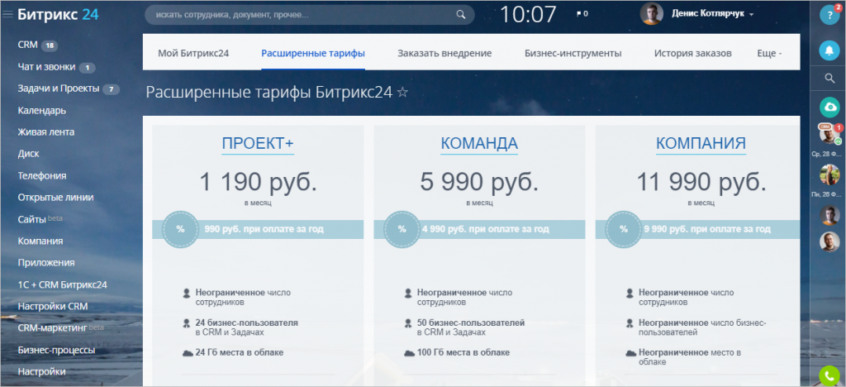Open Задачи и Проекты in left menu

click(x=59, y=88)
